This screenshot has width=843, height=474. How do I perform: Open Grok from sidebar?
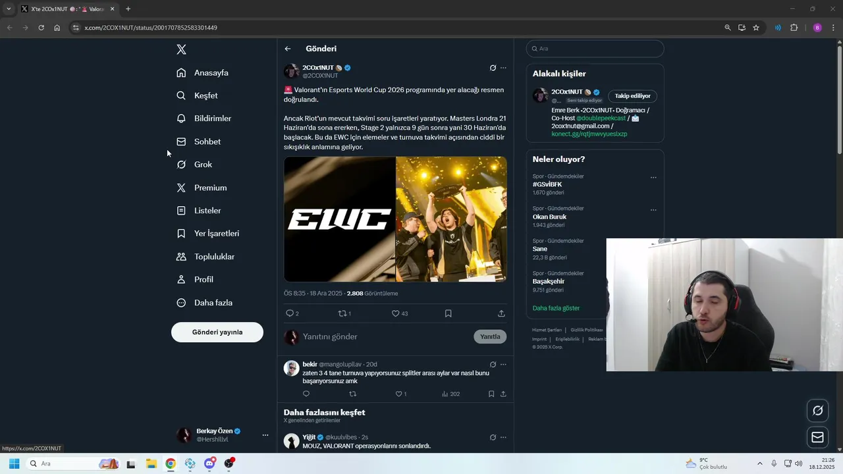194,165
